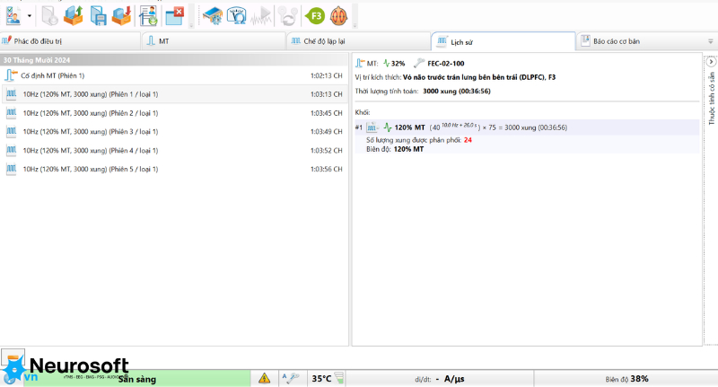Expand the tab overflow arrow after Báo cáo cơ bản
The image size is (718, 387).
[x=711, y=41]
